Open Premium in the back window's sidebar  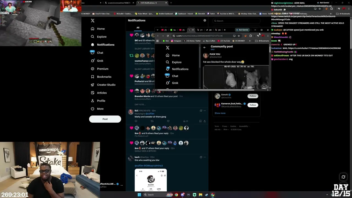coord(99,69)
